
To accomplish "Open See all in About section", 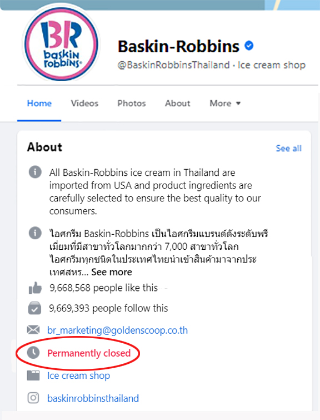I will pyautogui.click(x=289, y=149).
